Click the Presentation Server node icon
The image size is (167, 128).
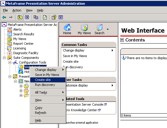[x=15, y=77]
